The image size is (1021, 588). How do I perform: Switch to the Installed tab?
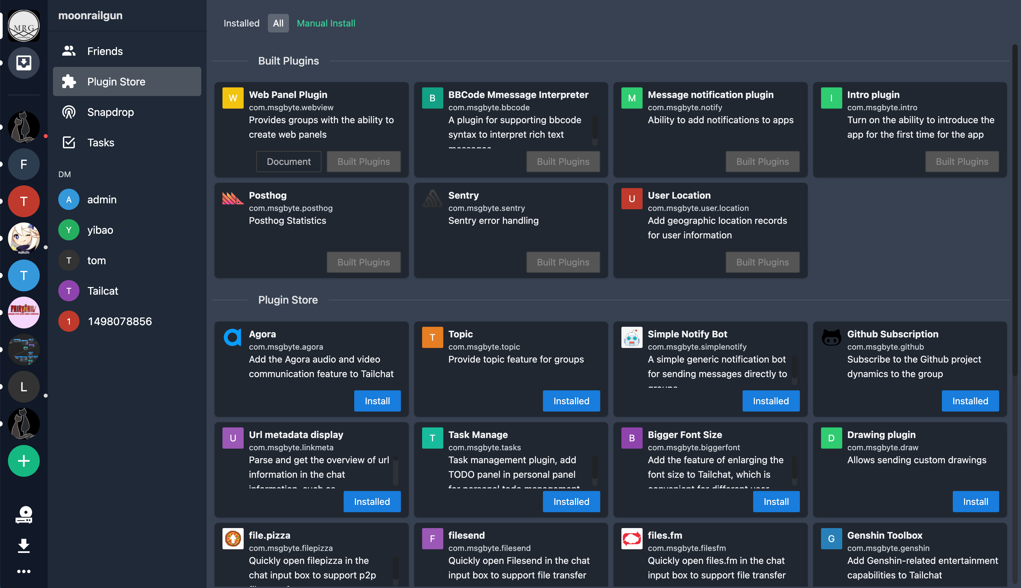[x=241, y=24]
